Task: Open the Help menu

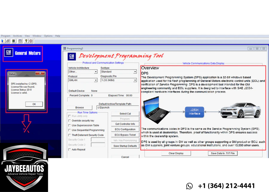Action: 58,36
